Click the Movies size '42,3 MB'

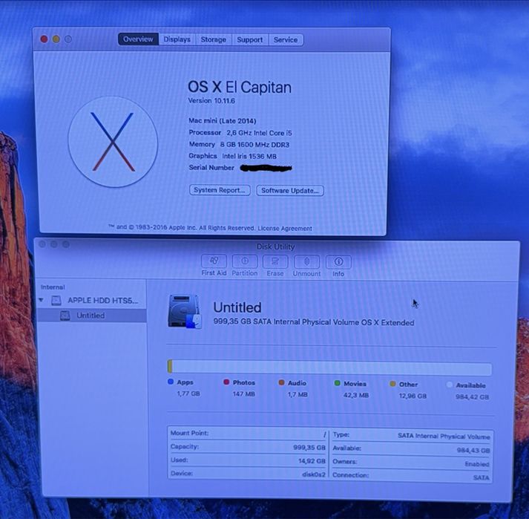(356, 395)
